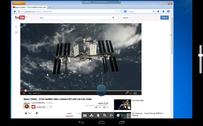
Task: Switch the player to small size
Action: point(131,93)
